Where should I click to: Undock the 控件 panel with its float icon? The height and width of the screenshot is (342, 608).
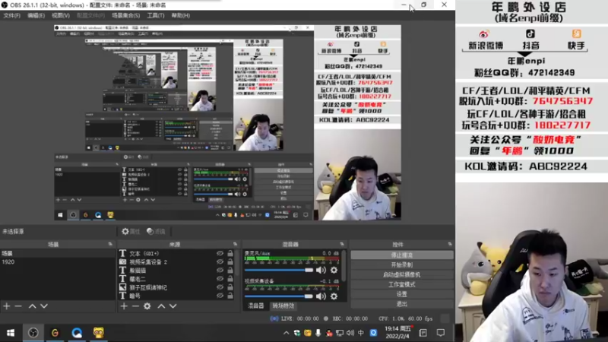(x=450, y=244)
